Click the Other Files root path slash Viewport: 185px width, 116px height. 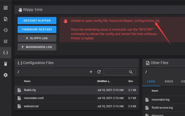tap(146, 72)
